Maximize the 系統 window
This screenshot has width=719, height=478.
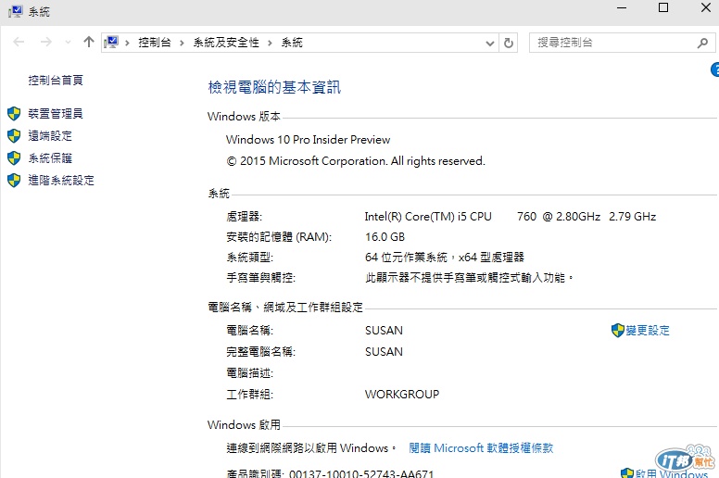(x=663, y=7)
